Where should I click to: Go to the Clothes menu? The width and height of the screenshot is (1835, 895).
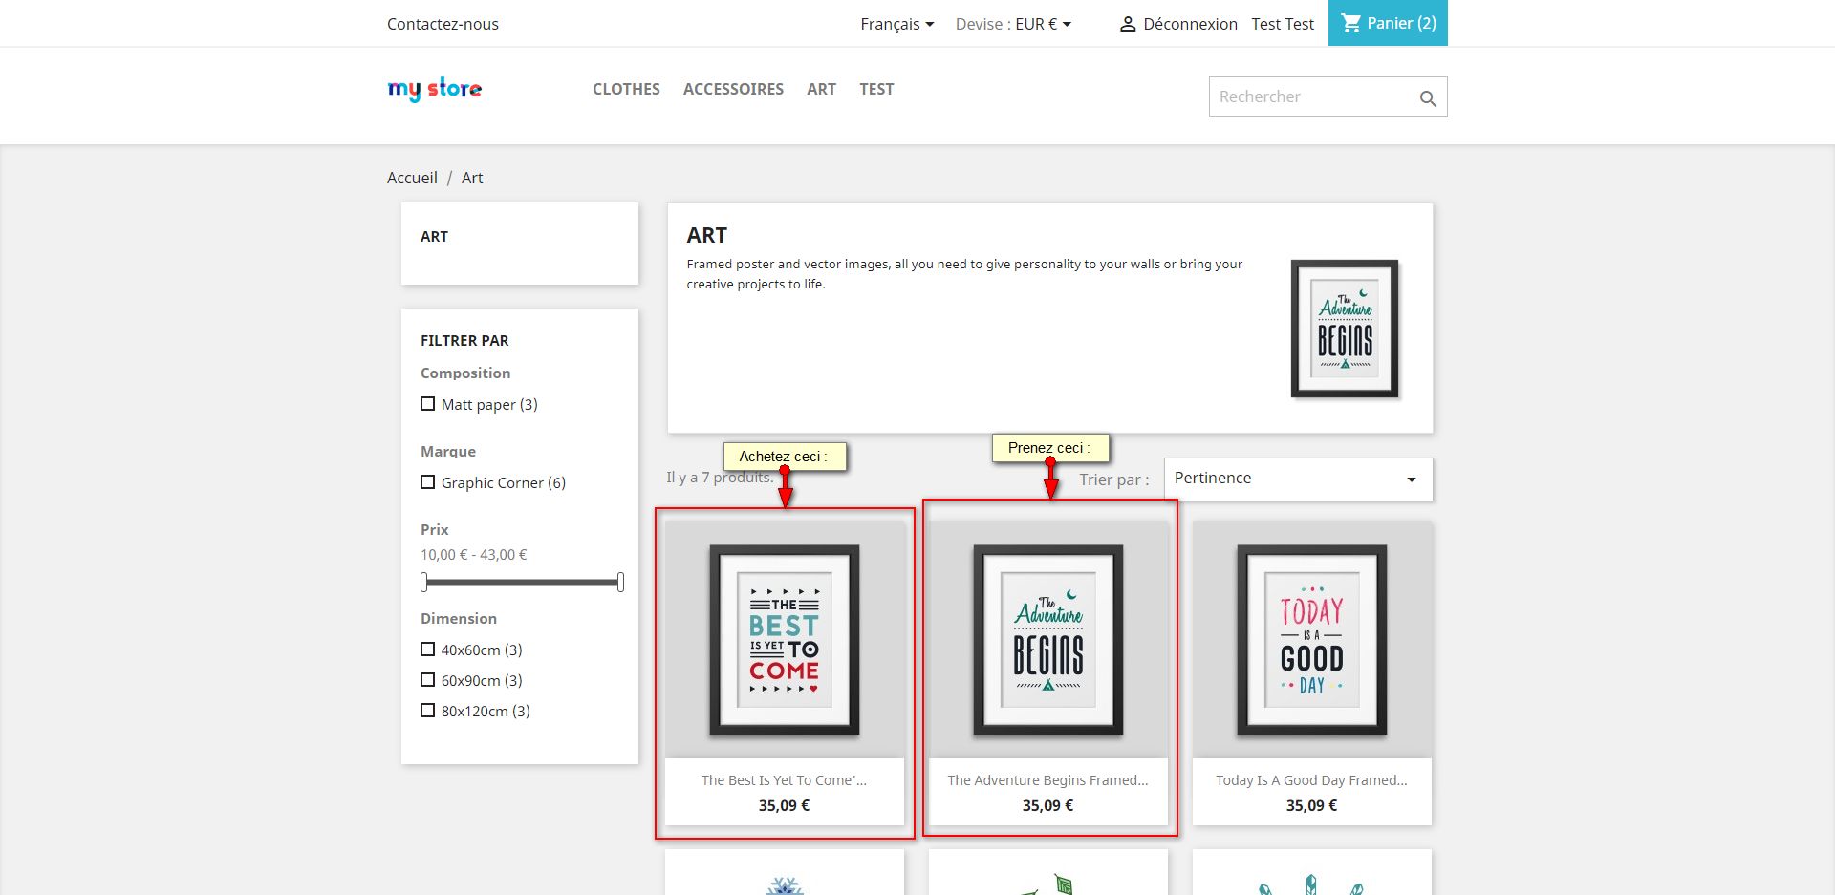tap(626, 89)
